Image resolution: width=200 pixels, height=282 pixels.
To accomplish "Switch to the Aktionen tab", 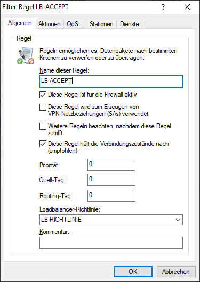I will click(50, 24).
